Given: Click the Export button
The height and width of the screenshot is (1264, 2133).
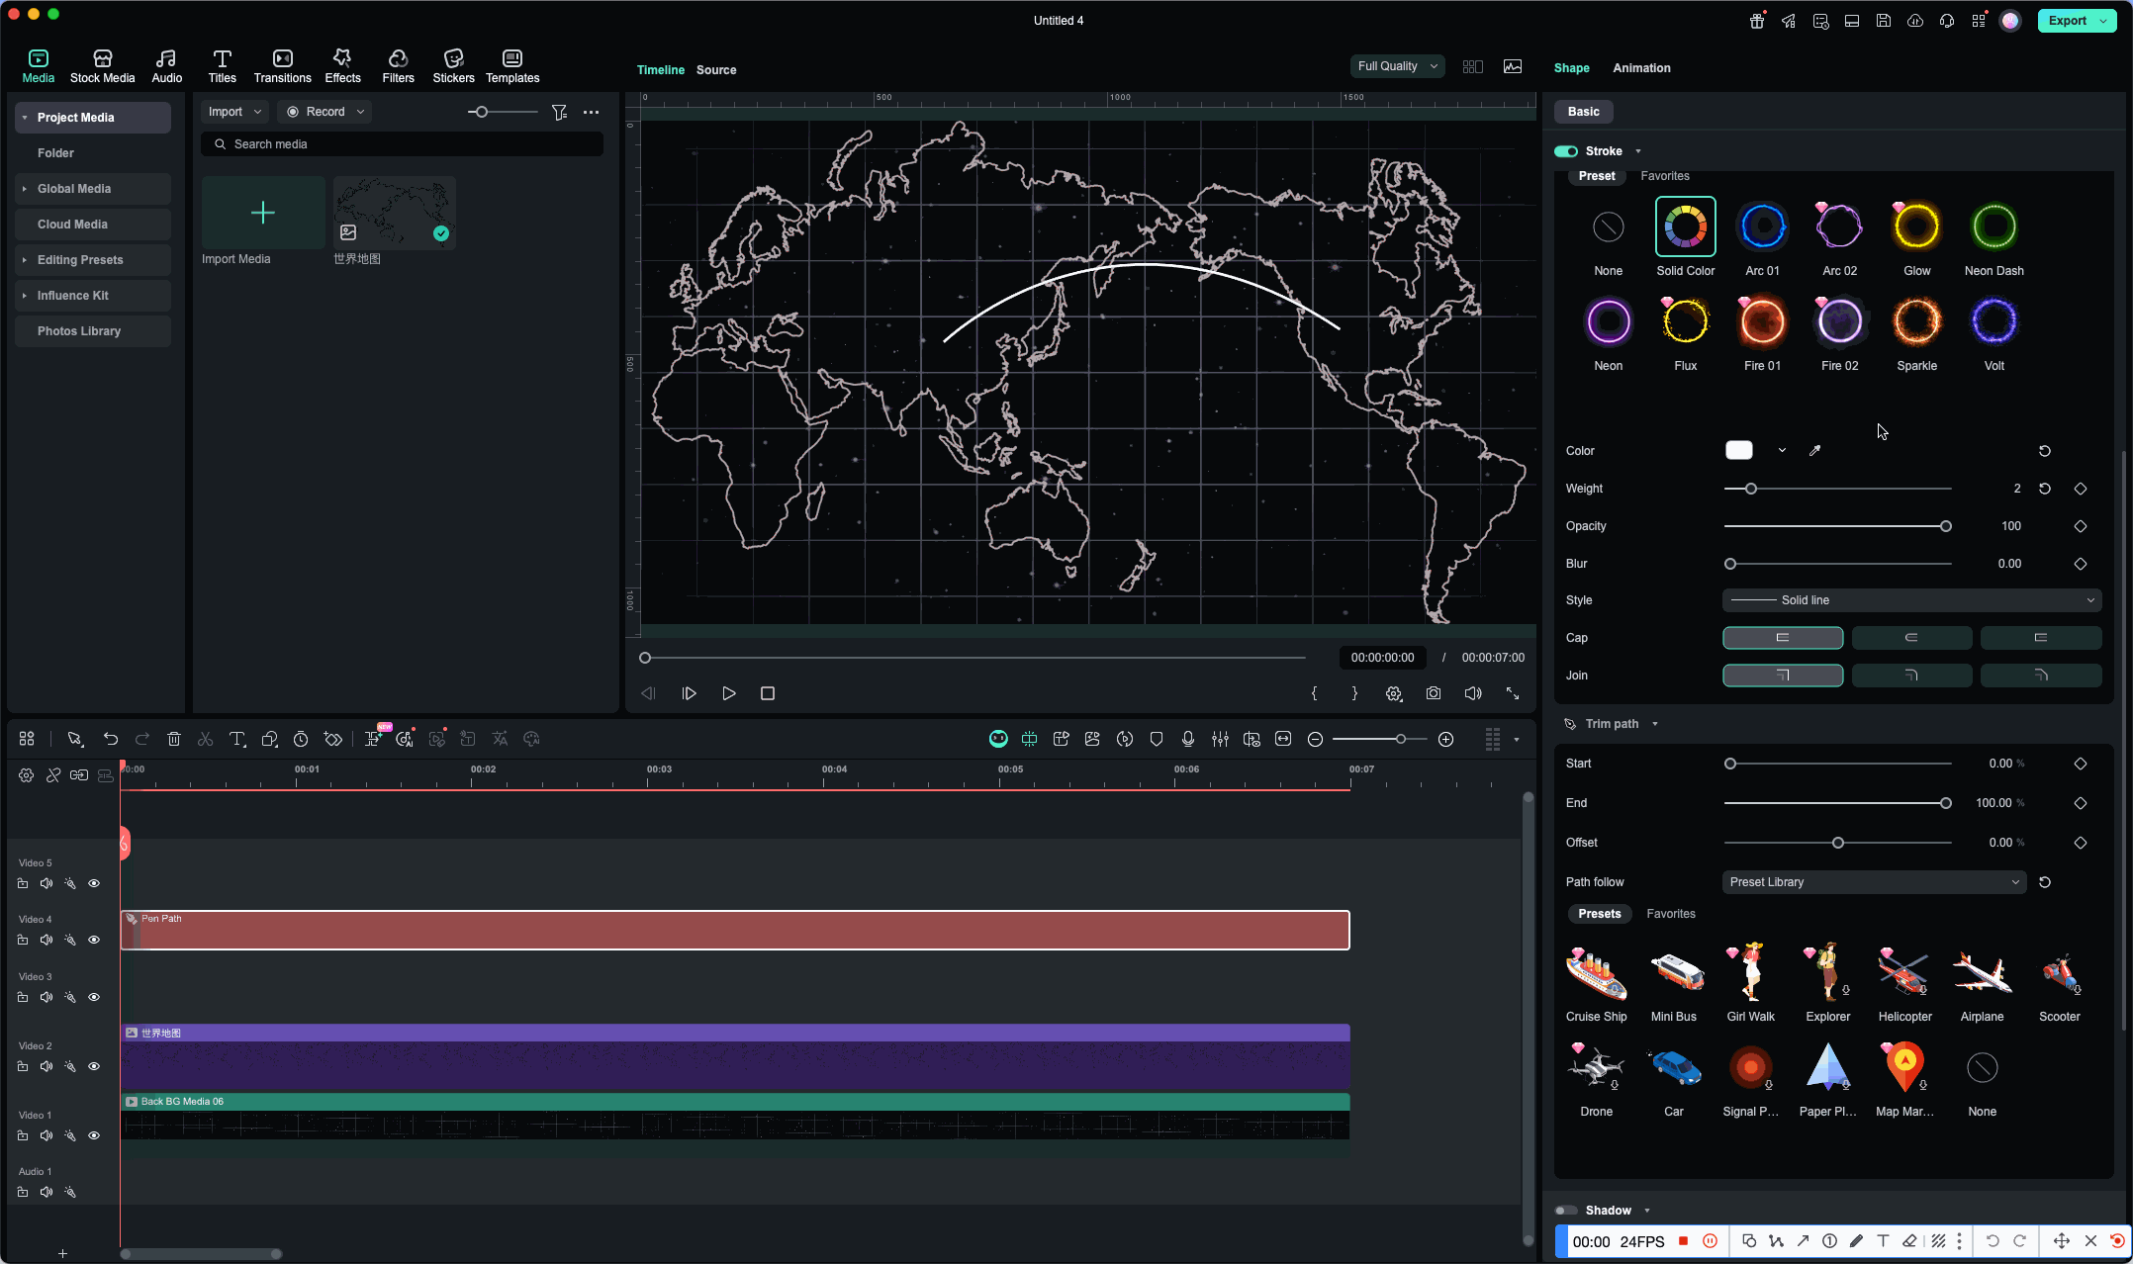Looking at the screenshot, I should (x=2067, y=21).
